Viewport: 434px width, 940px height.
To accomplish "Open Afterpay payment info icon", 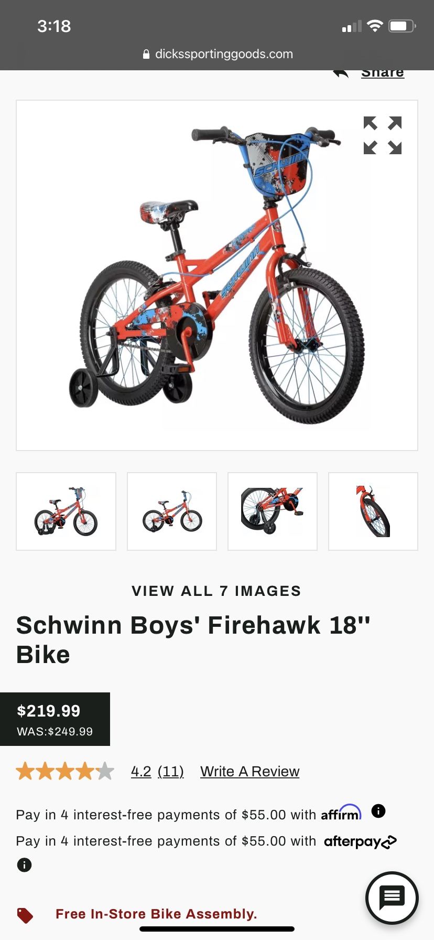I will coord(24,864).
